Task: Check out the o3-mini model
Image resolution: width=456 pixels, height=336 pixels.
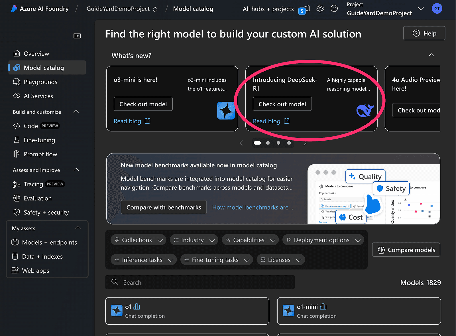Action: pyautogui.click(x=143, y=104)
